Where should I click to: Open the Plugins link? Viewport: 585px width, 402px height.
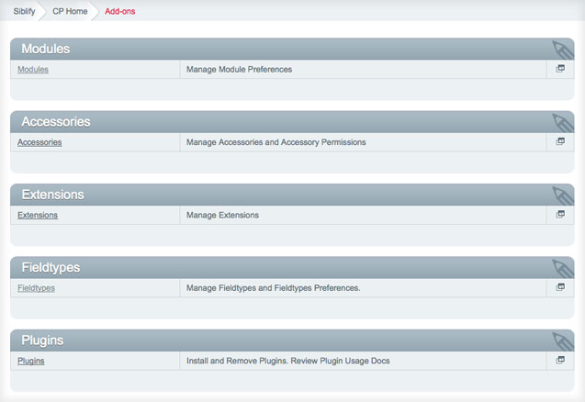31,361
